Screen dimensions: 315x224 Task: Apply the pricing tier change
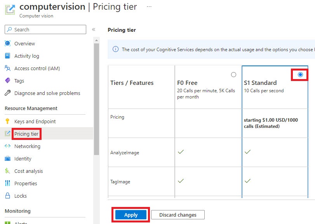click(131, 215)
